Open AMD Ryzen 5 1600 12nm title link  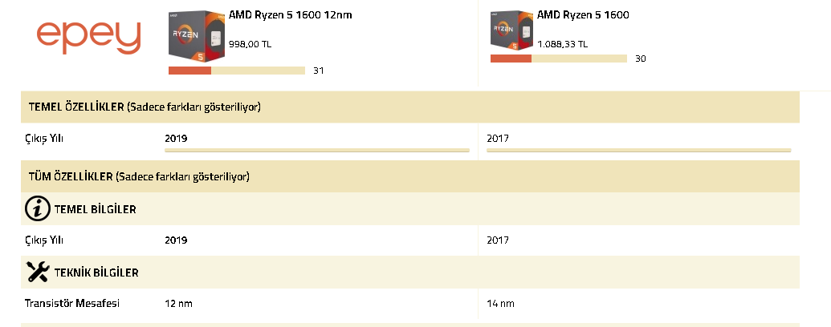click(x=291, y=14)
